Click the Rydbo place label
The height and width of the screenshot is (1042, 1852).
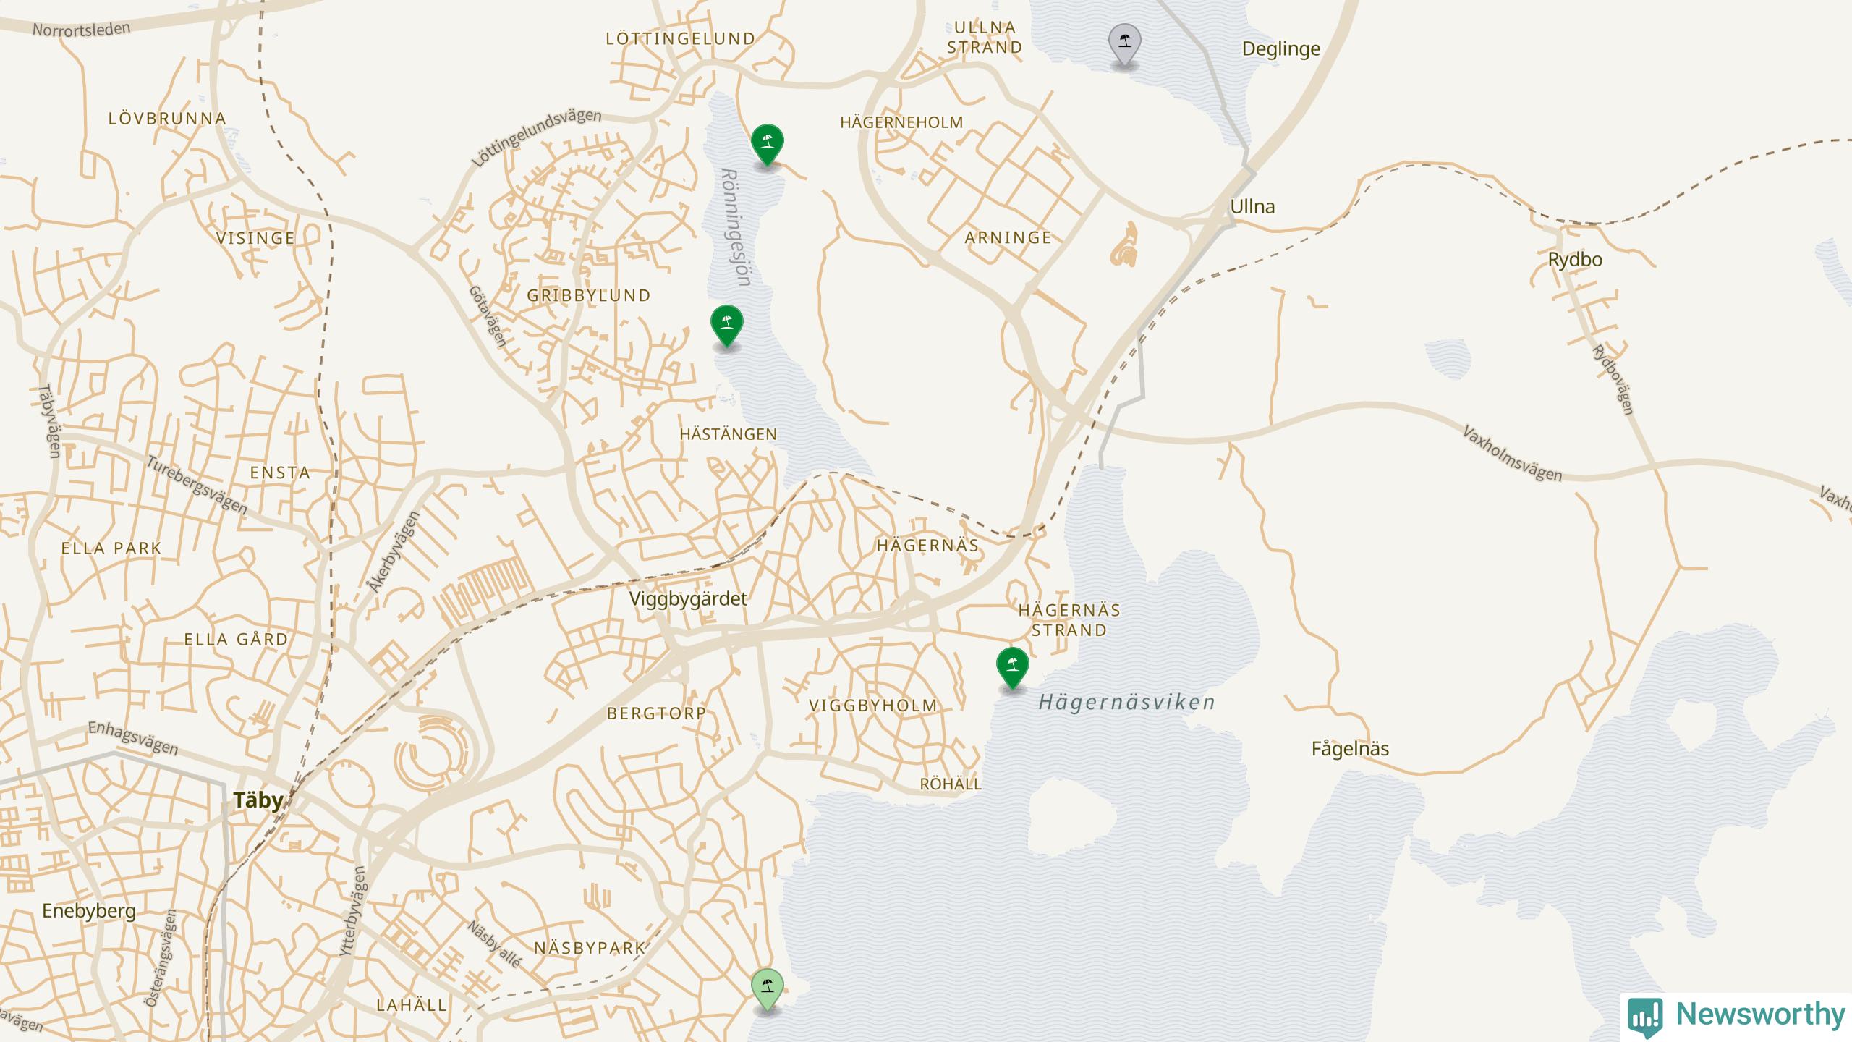pyautogui.click(x=1575, y=260)
